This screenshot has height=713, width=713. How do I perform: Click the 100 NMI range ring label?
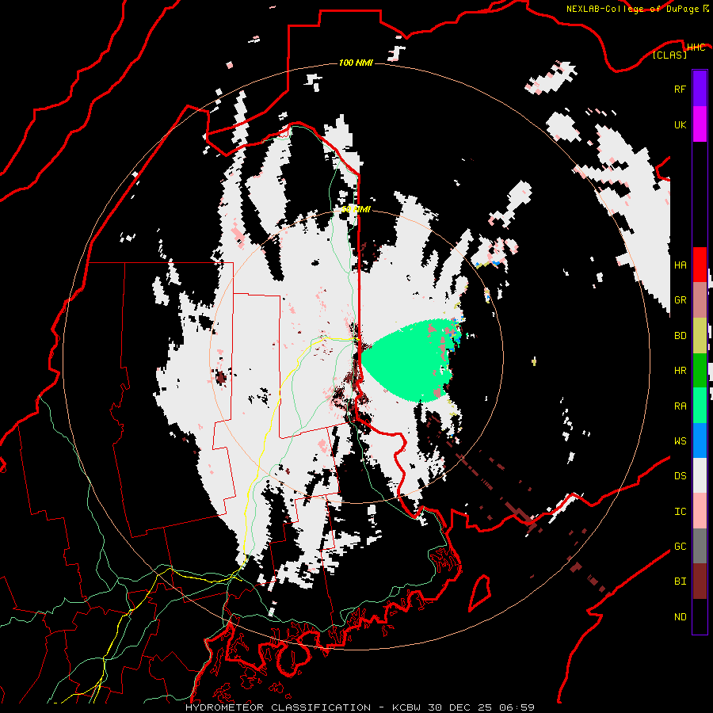point(356,63)
